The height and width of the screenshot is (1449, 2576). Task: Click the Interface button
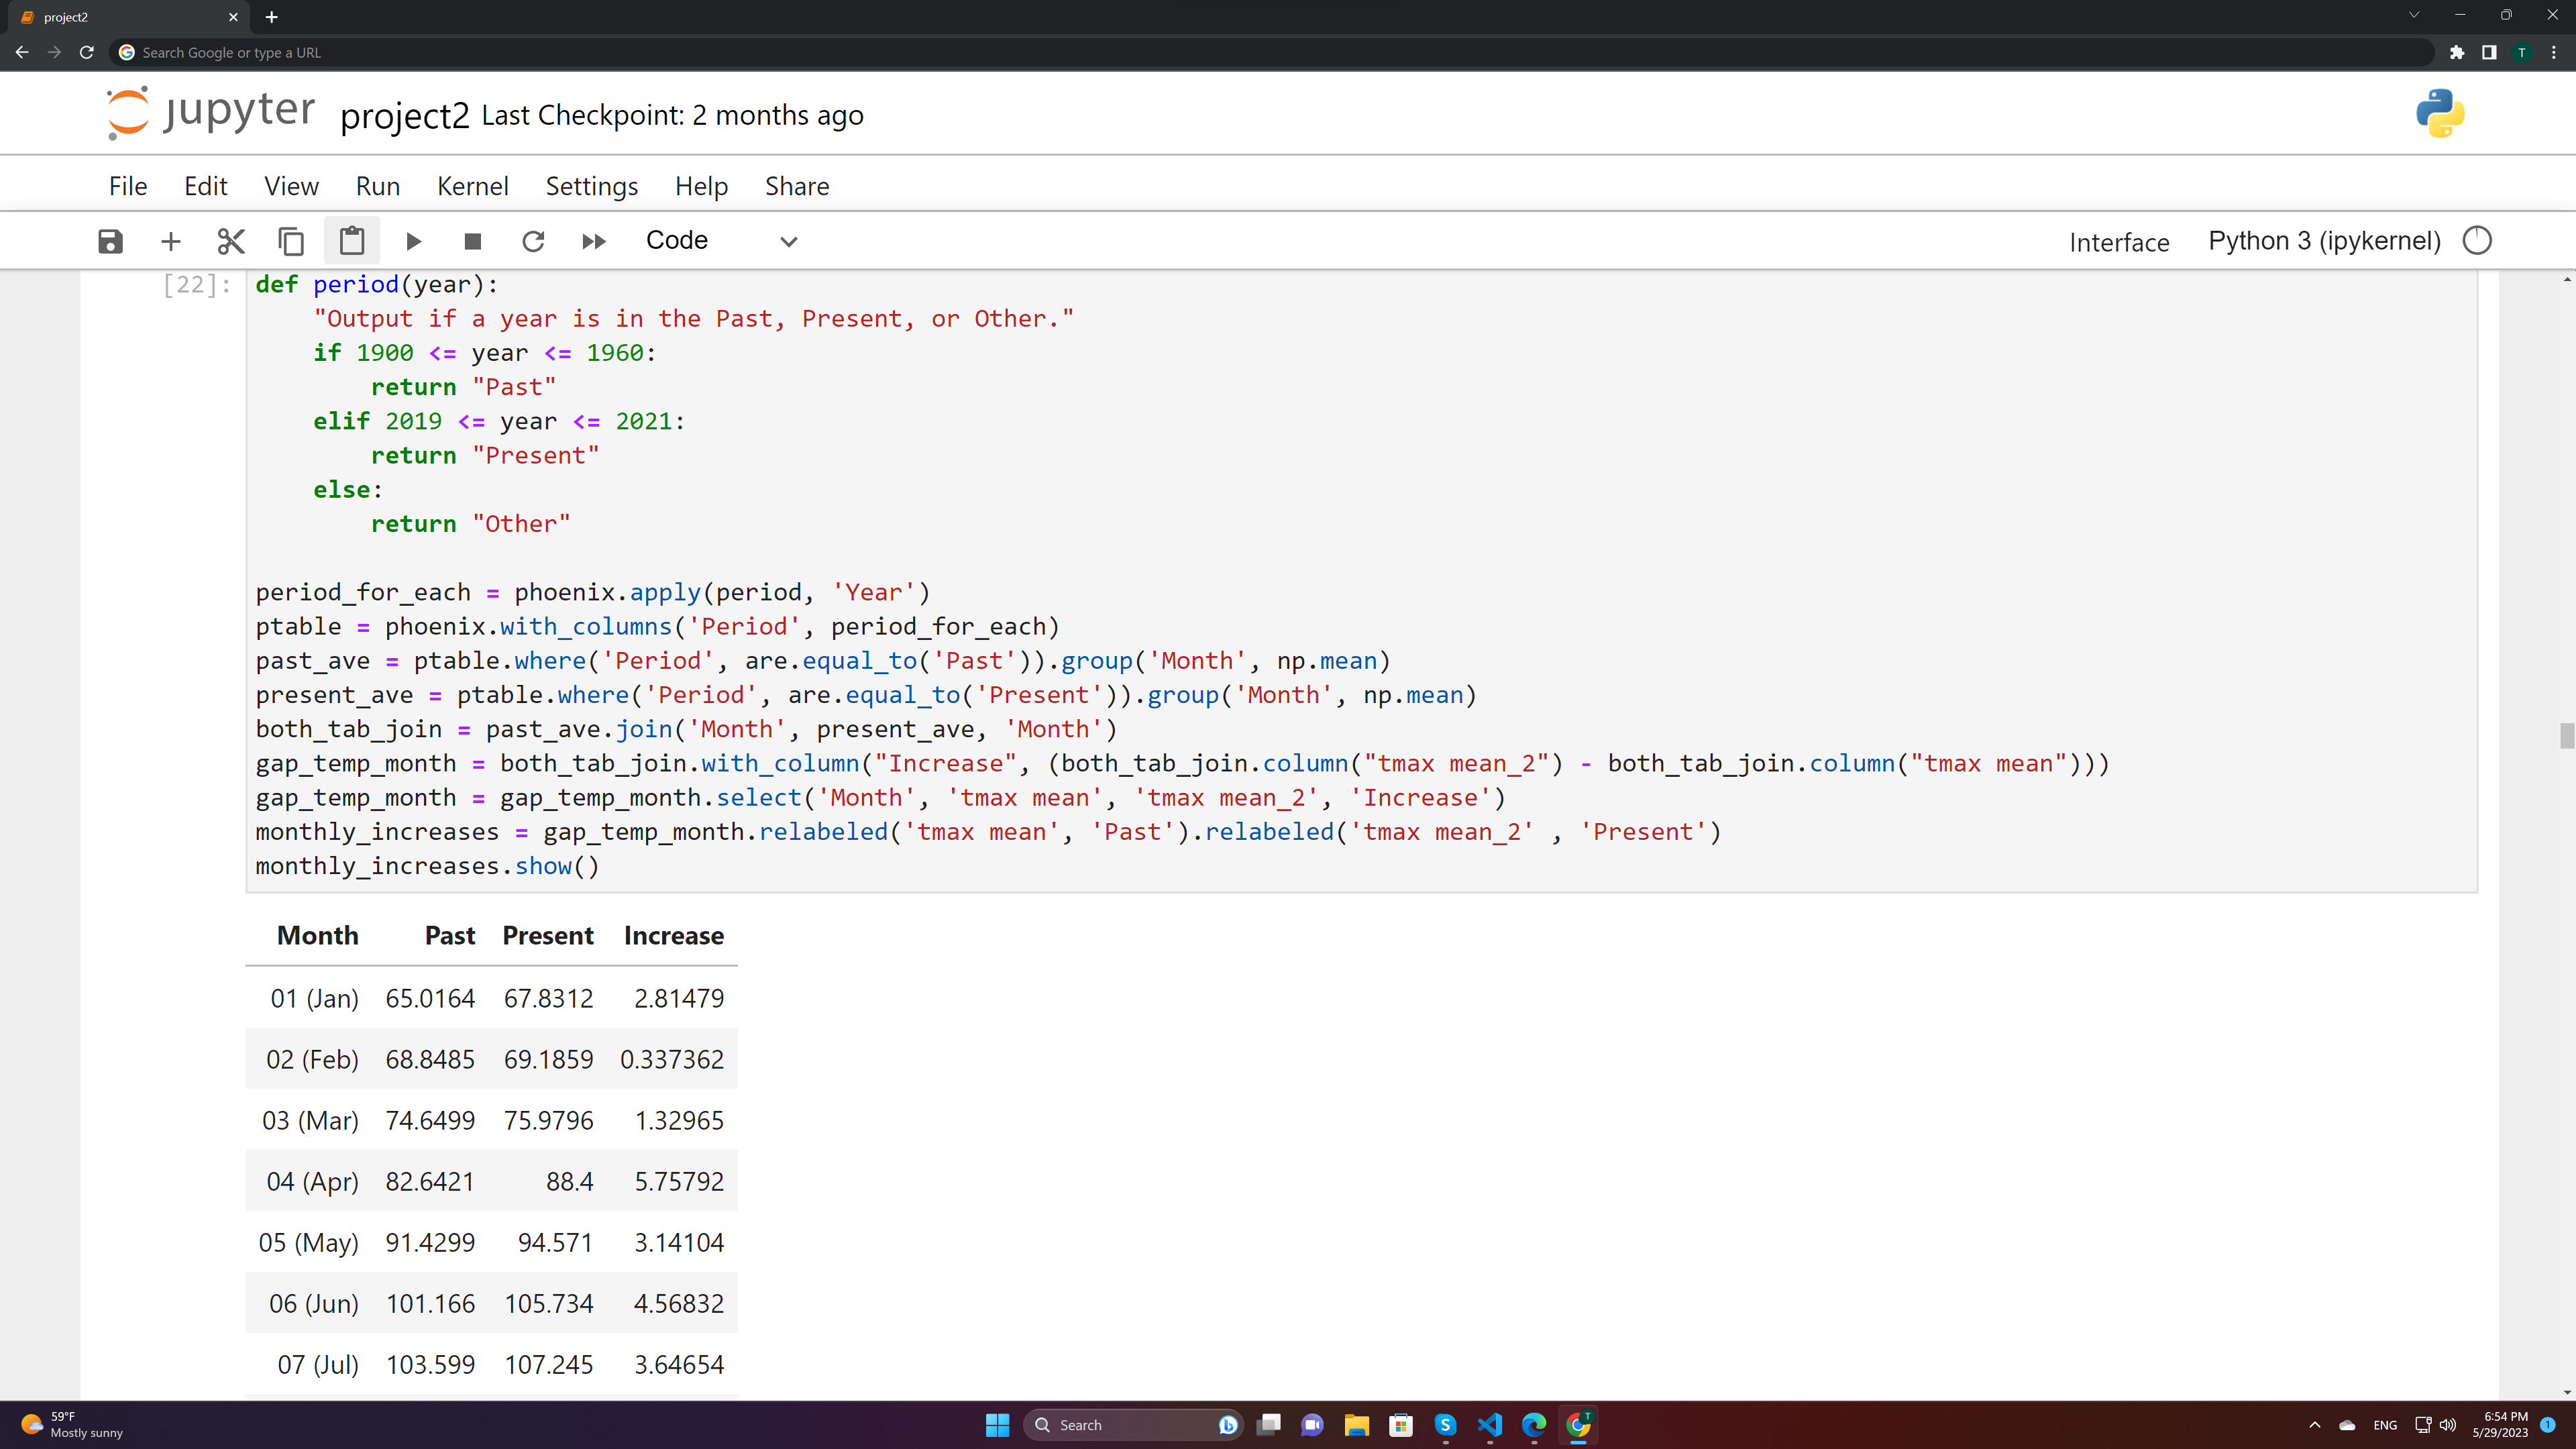tap(2119, 242)
